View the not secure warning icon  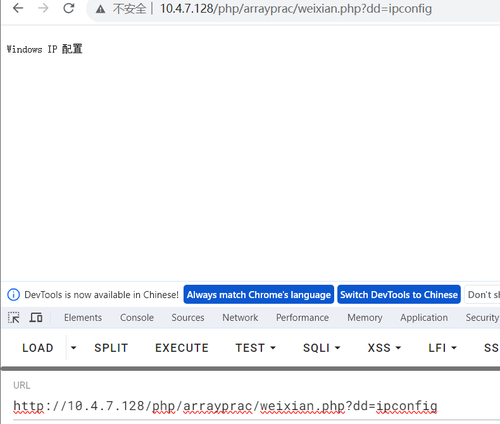[101, 9]
